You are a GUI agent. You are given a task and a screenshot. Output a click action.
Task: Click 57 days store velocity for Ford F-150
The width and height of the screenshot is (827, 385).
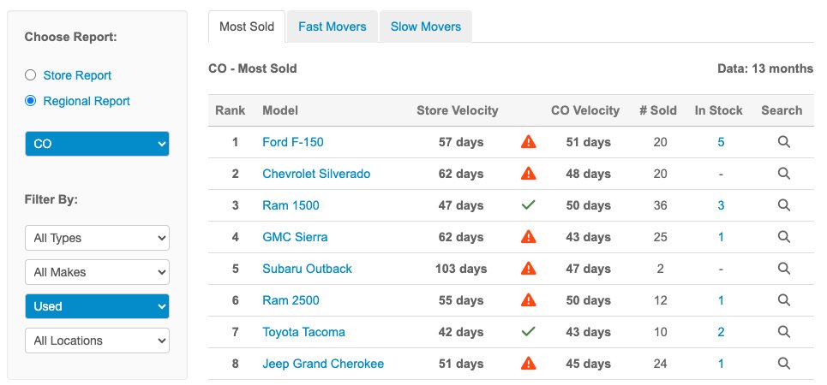(x=461, y=142)
